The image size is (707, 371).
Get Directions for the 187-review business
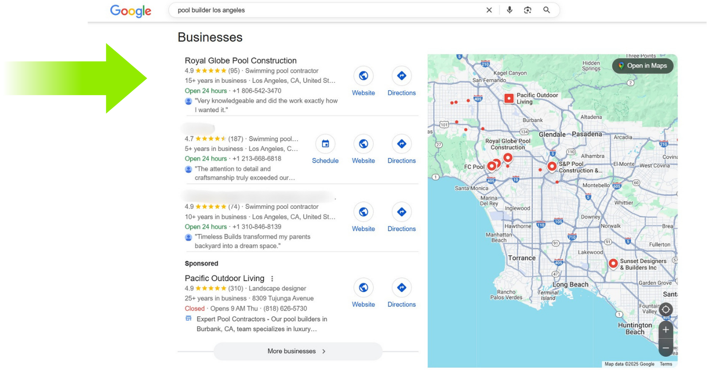pos(402,150)
